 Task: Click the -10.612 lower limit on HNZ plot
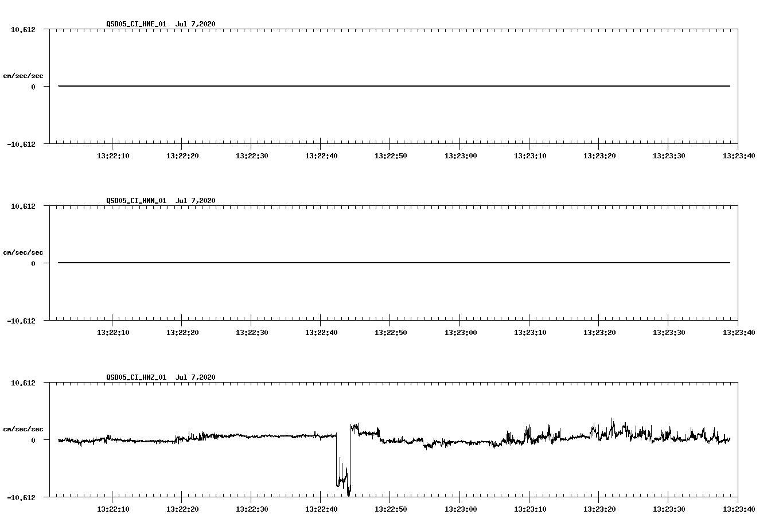(x=21, y=497)
